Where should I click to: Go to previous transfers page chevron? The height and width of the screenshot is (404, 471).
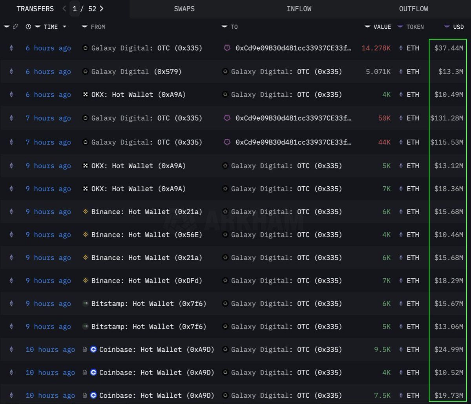(64, 9)
